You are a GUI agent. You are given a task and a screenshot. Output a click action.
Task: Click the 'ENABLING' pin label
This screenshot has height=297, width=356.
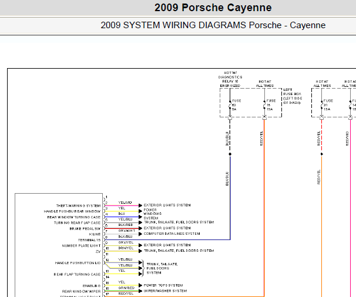coord(92,286)
